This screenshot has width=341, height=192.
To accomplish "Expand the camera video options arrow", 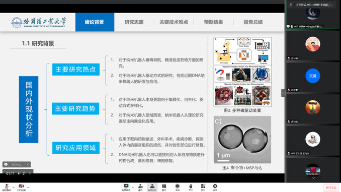I will click(28, 187).
